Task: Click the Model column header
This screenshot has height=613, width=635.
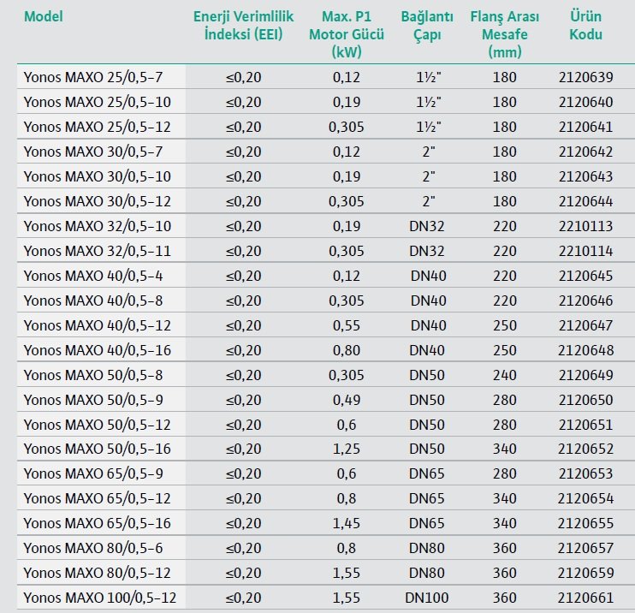Action: 43,16
